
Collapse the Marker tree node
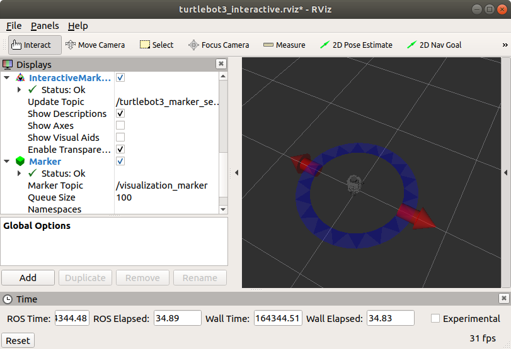coord(6,162)
